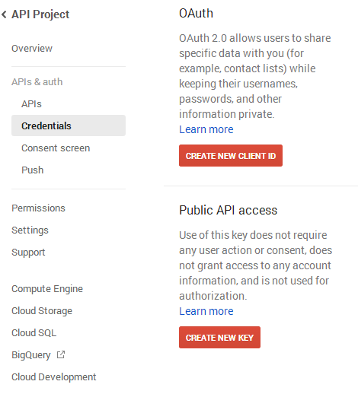Open the Cloud SQL section
The height and width of the screenshot is (394, 358).
point(34,332)
